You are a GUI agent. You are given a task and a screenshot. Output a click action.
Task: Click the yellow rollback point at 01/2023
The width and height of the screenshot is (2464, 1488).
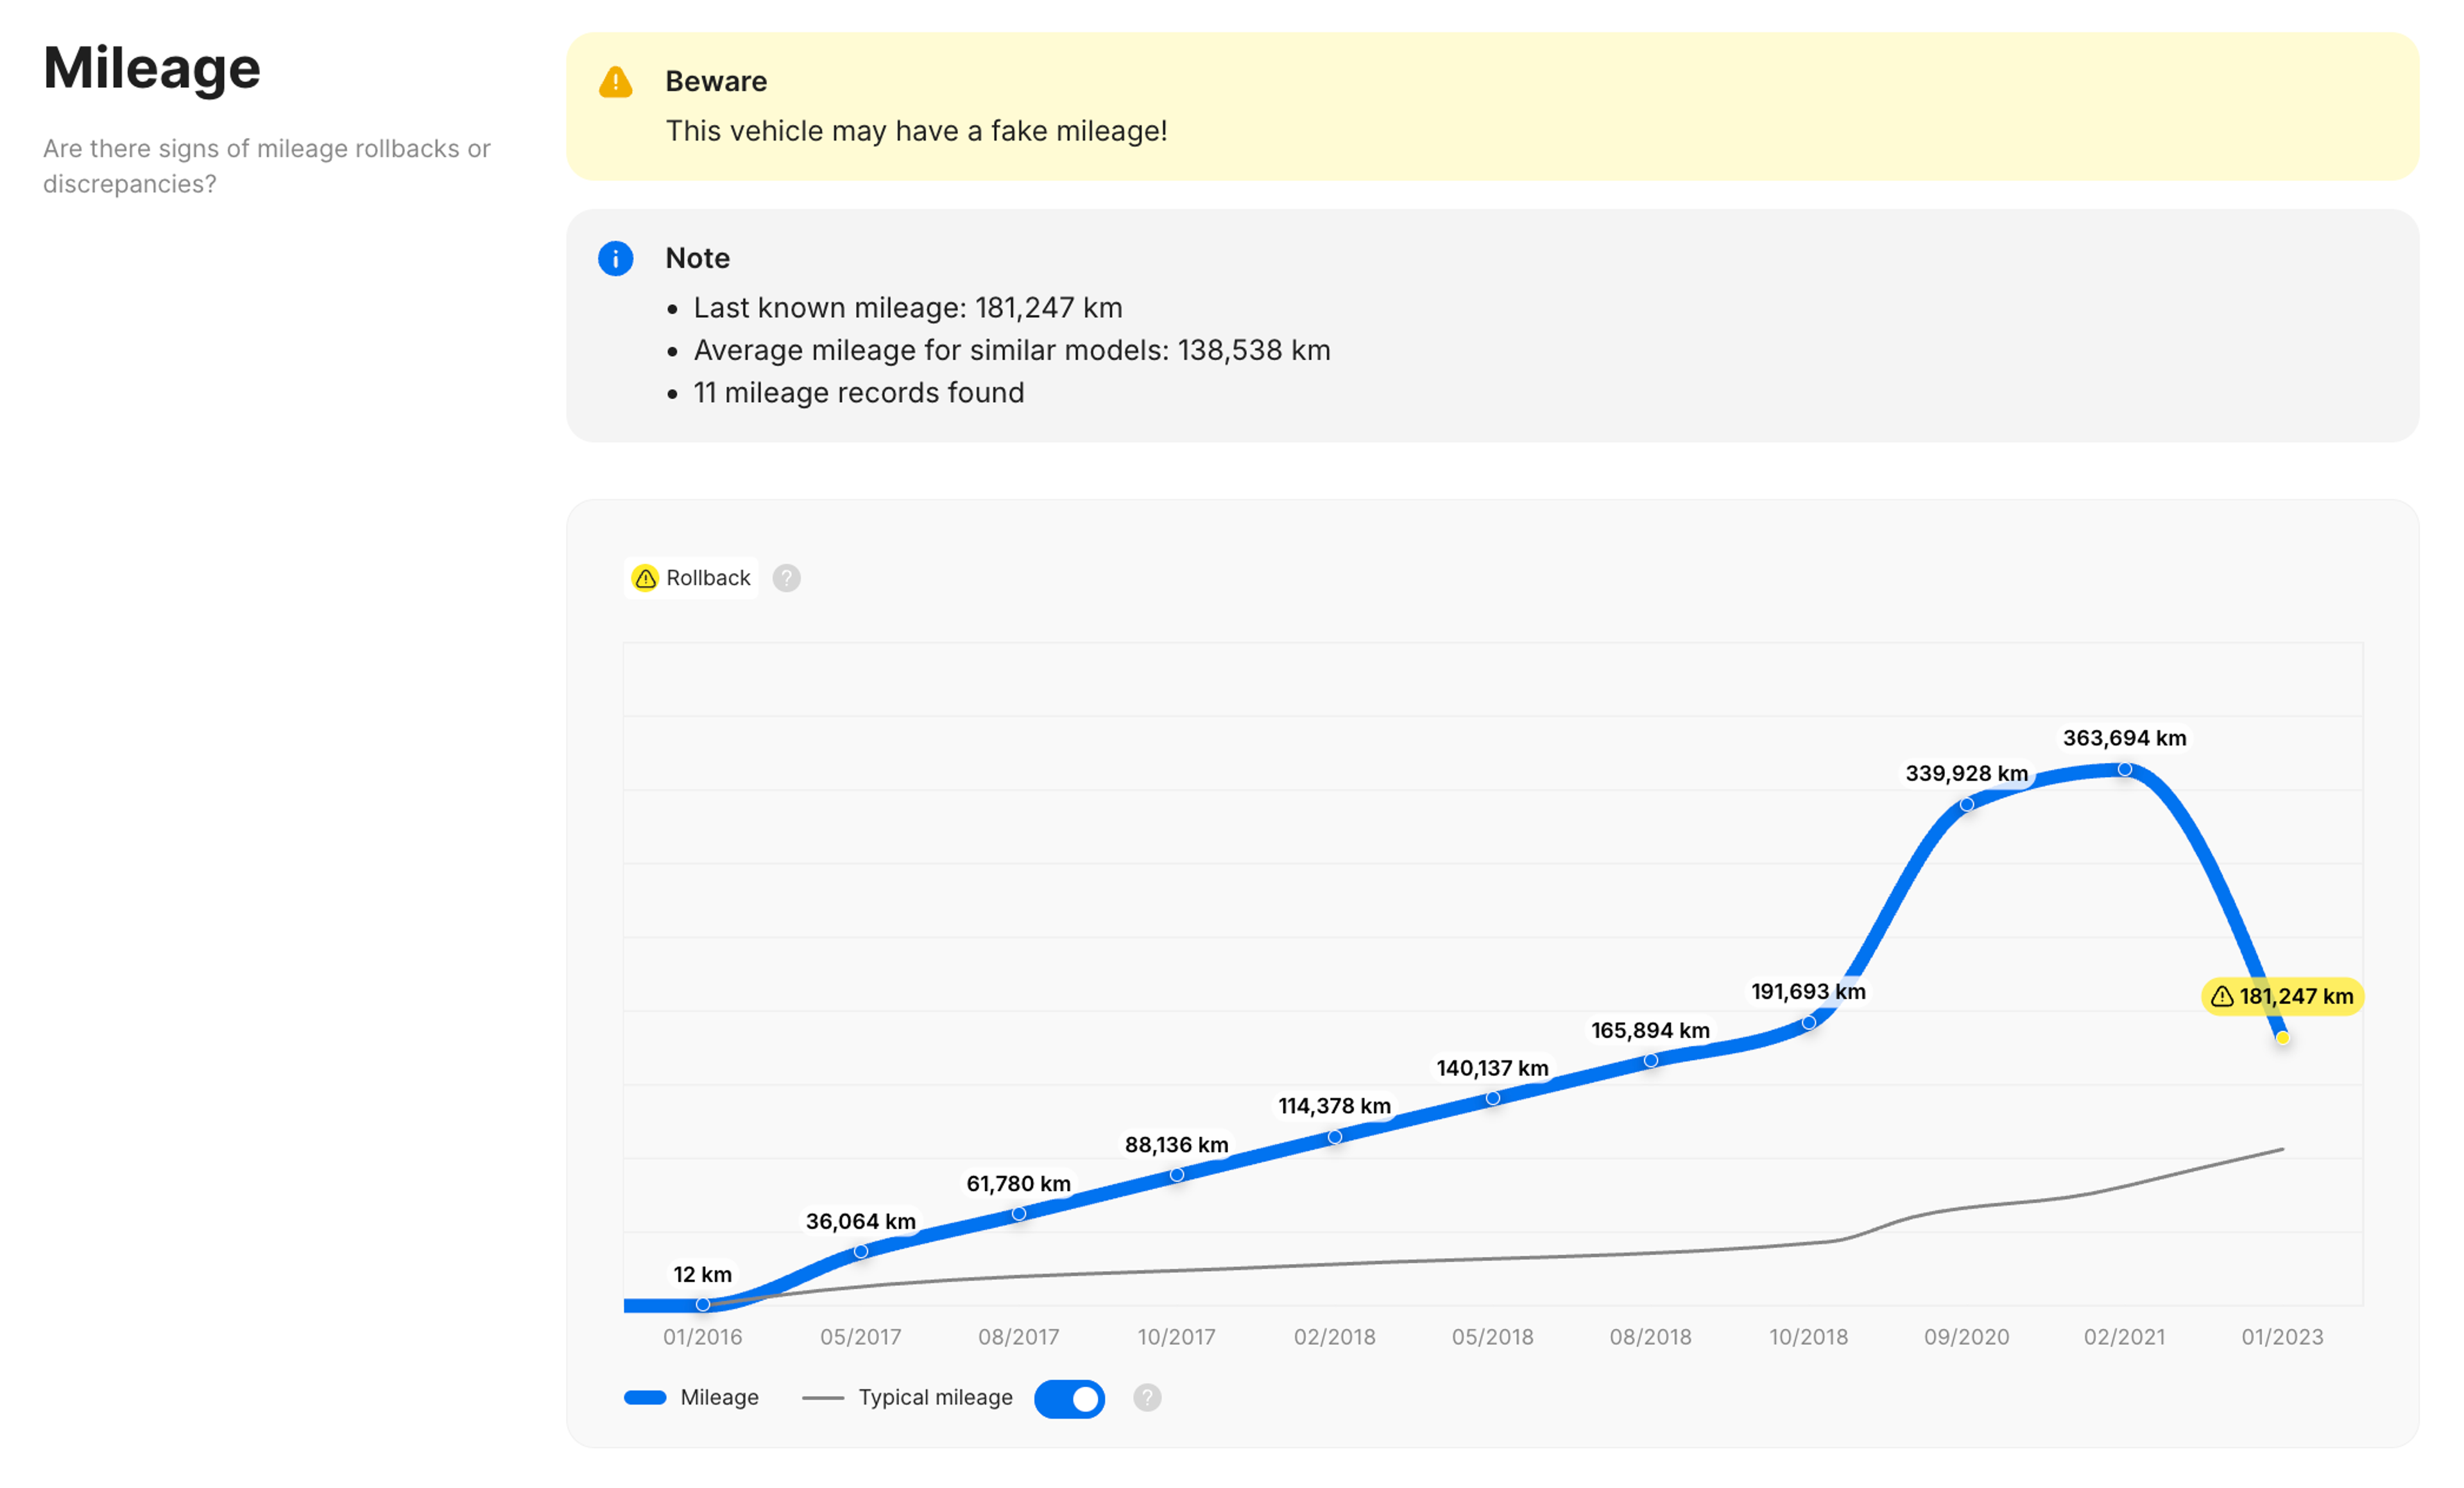pos(2282,1038)
